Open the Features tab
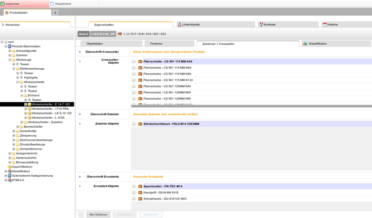The image size is (372, 218). tap(156, 43)
